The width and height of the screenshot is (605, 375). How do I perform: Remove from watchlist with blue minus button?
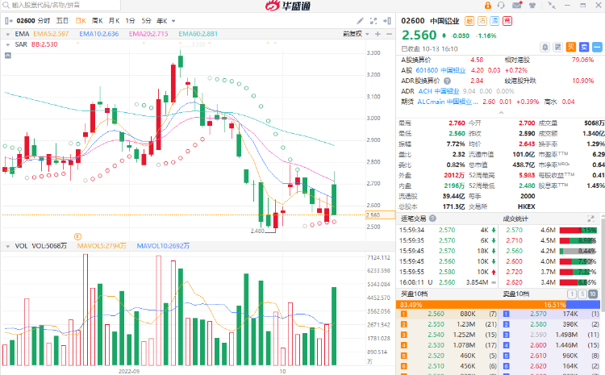(x=597, y=48)
